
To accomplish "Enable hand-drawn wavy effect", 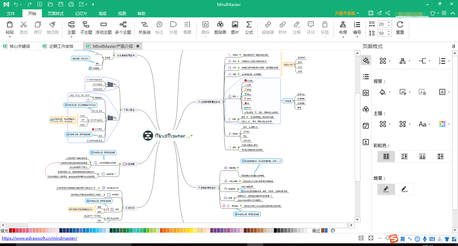I will click(404, 189).
